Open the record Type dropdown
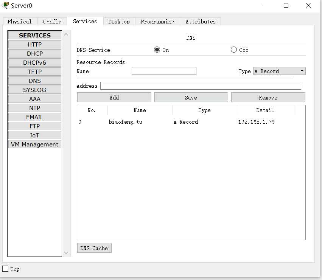Image resolution: width=322 pixels, height=280 pixels. point(279,71)
